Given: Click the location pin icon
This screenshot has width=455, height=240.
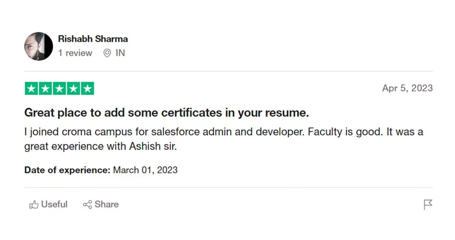Looking at the screenshot, I should 107,53.
